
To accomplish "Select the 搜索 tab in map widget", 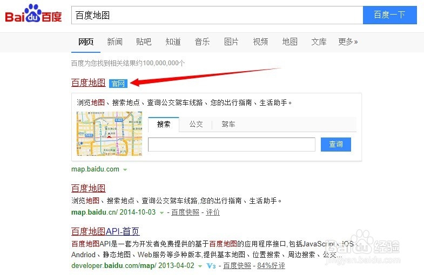I will pos(164,124).
